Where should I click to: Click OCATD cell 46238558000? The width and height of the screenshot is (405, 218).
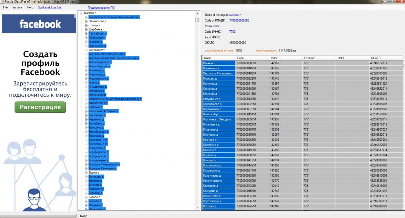tap(386, 114)
